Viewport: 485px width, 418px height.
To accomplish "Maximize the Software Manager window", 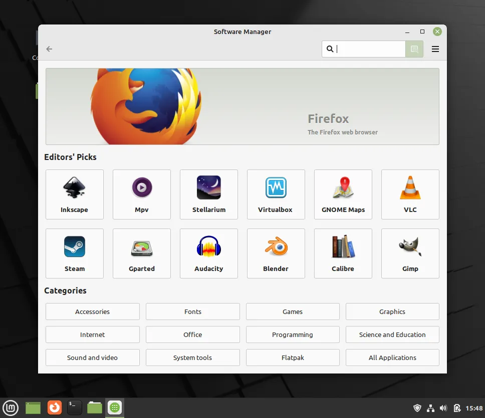I will (422, 31).
